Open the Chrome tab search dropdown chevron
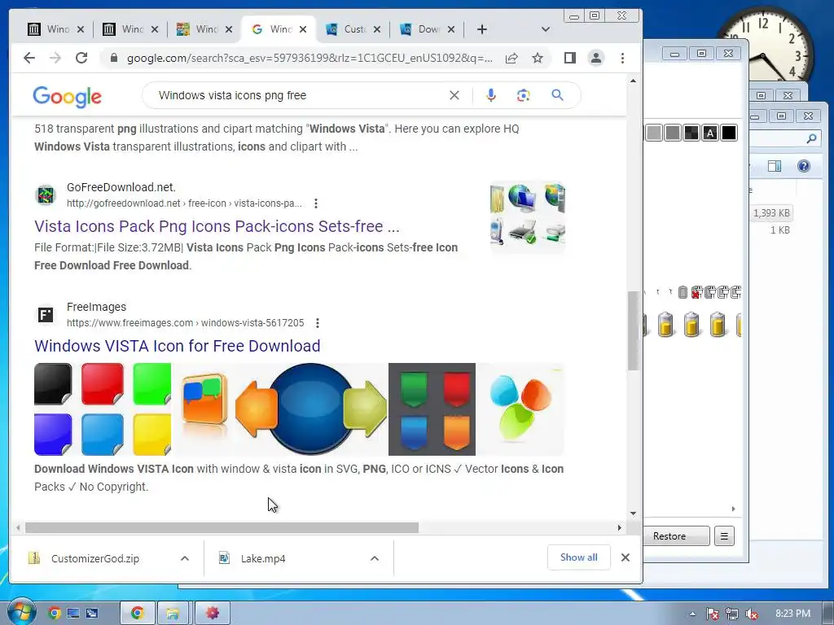This screenshot has width=834, height=625. 545,29
